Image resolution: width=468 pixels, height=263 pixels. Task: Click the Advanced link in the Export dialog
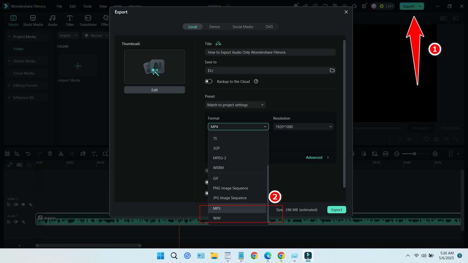(314, 157)
